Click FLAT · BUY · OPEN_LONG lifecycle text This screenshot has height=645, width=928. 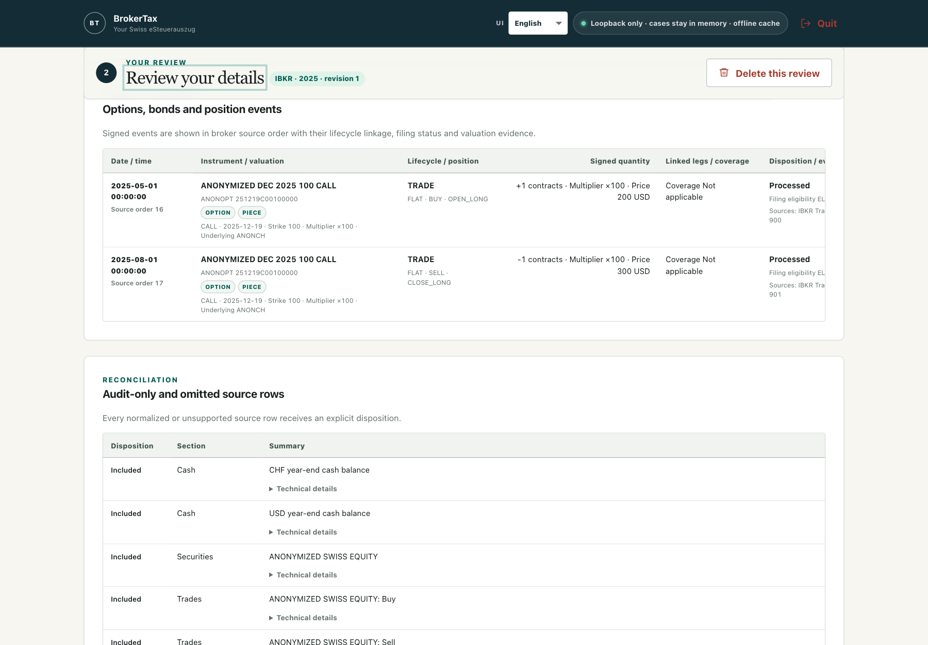[448, 199]
